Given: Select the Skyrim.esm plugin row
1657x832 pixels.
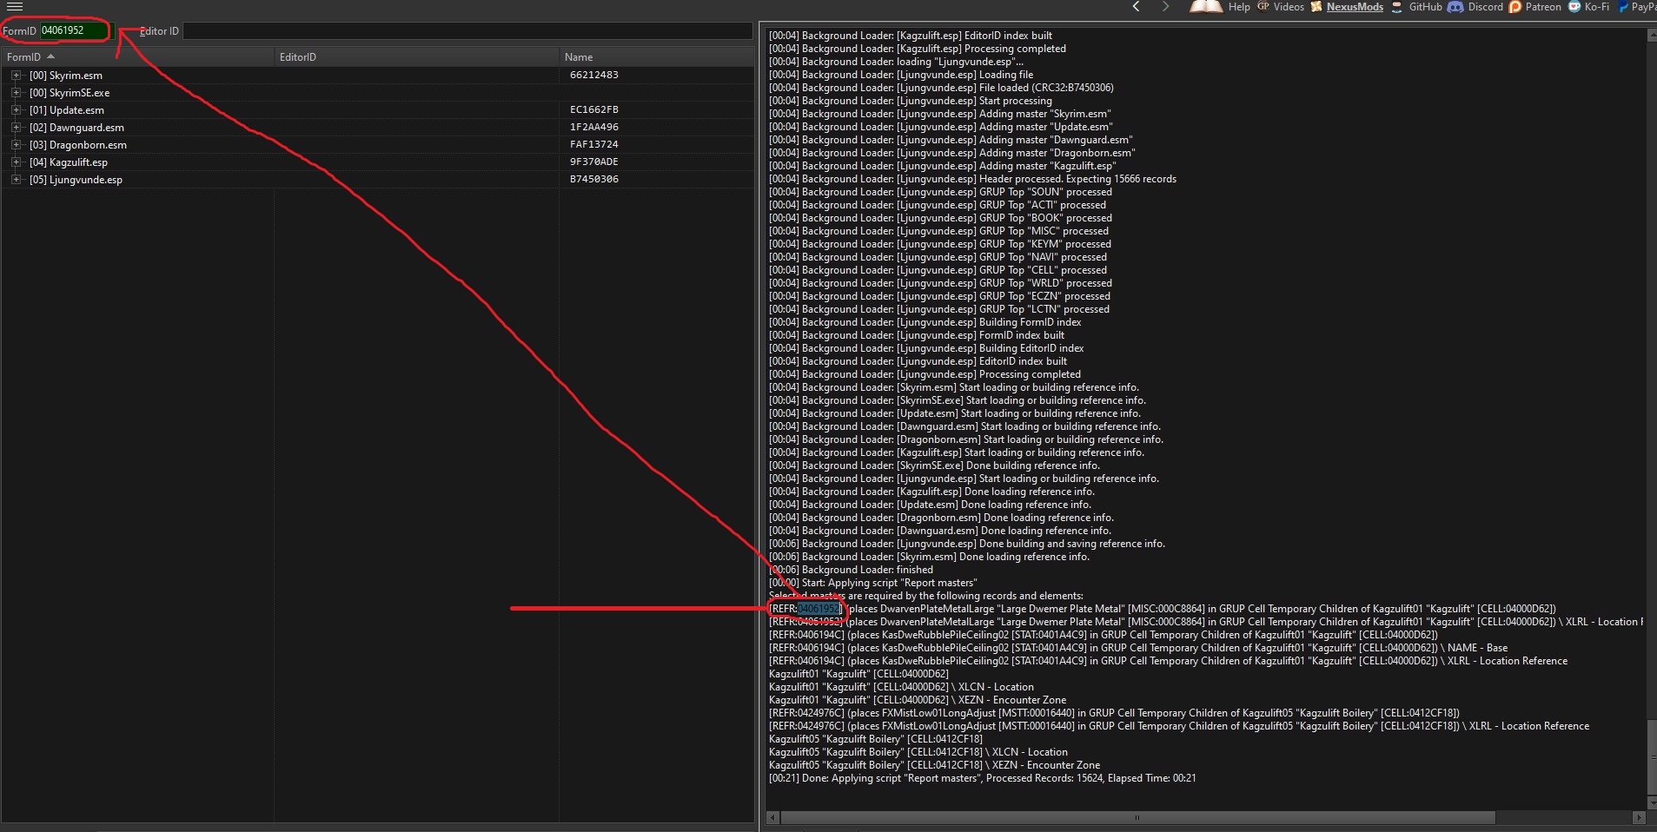Looking at the screenshot, I should click(377, 76).
